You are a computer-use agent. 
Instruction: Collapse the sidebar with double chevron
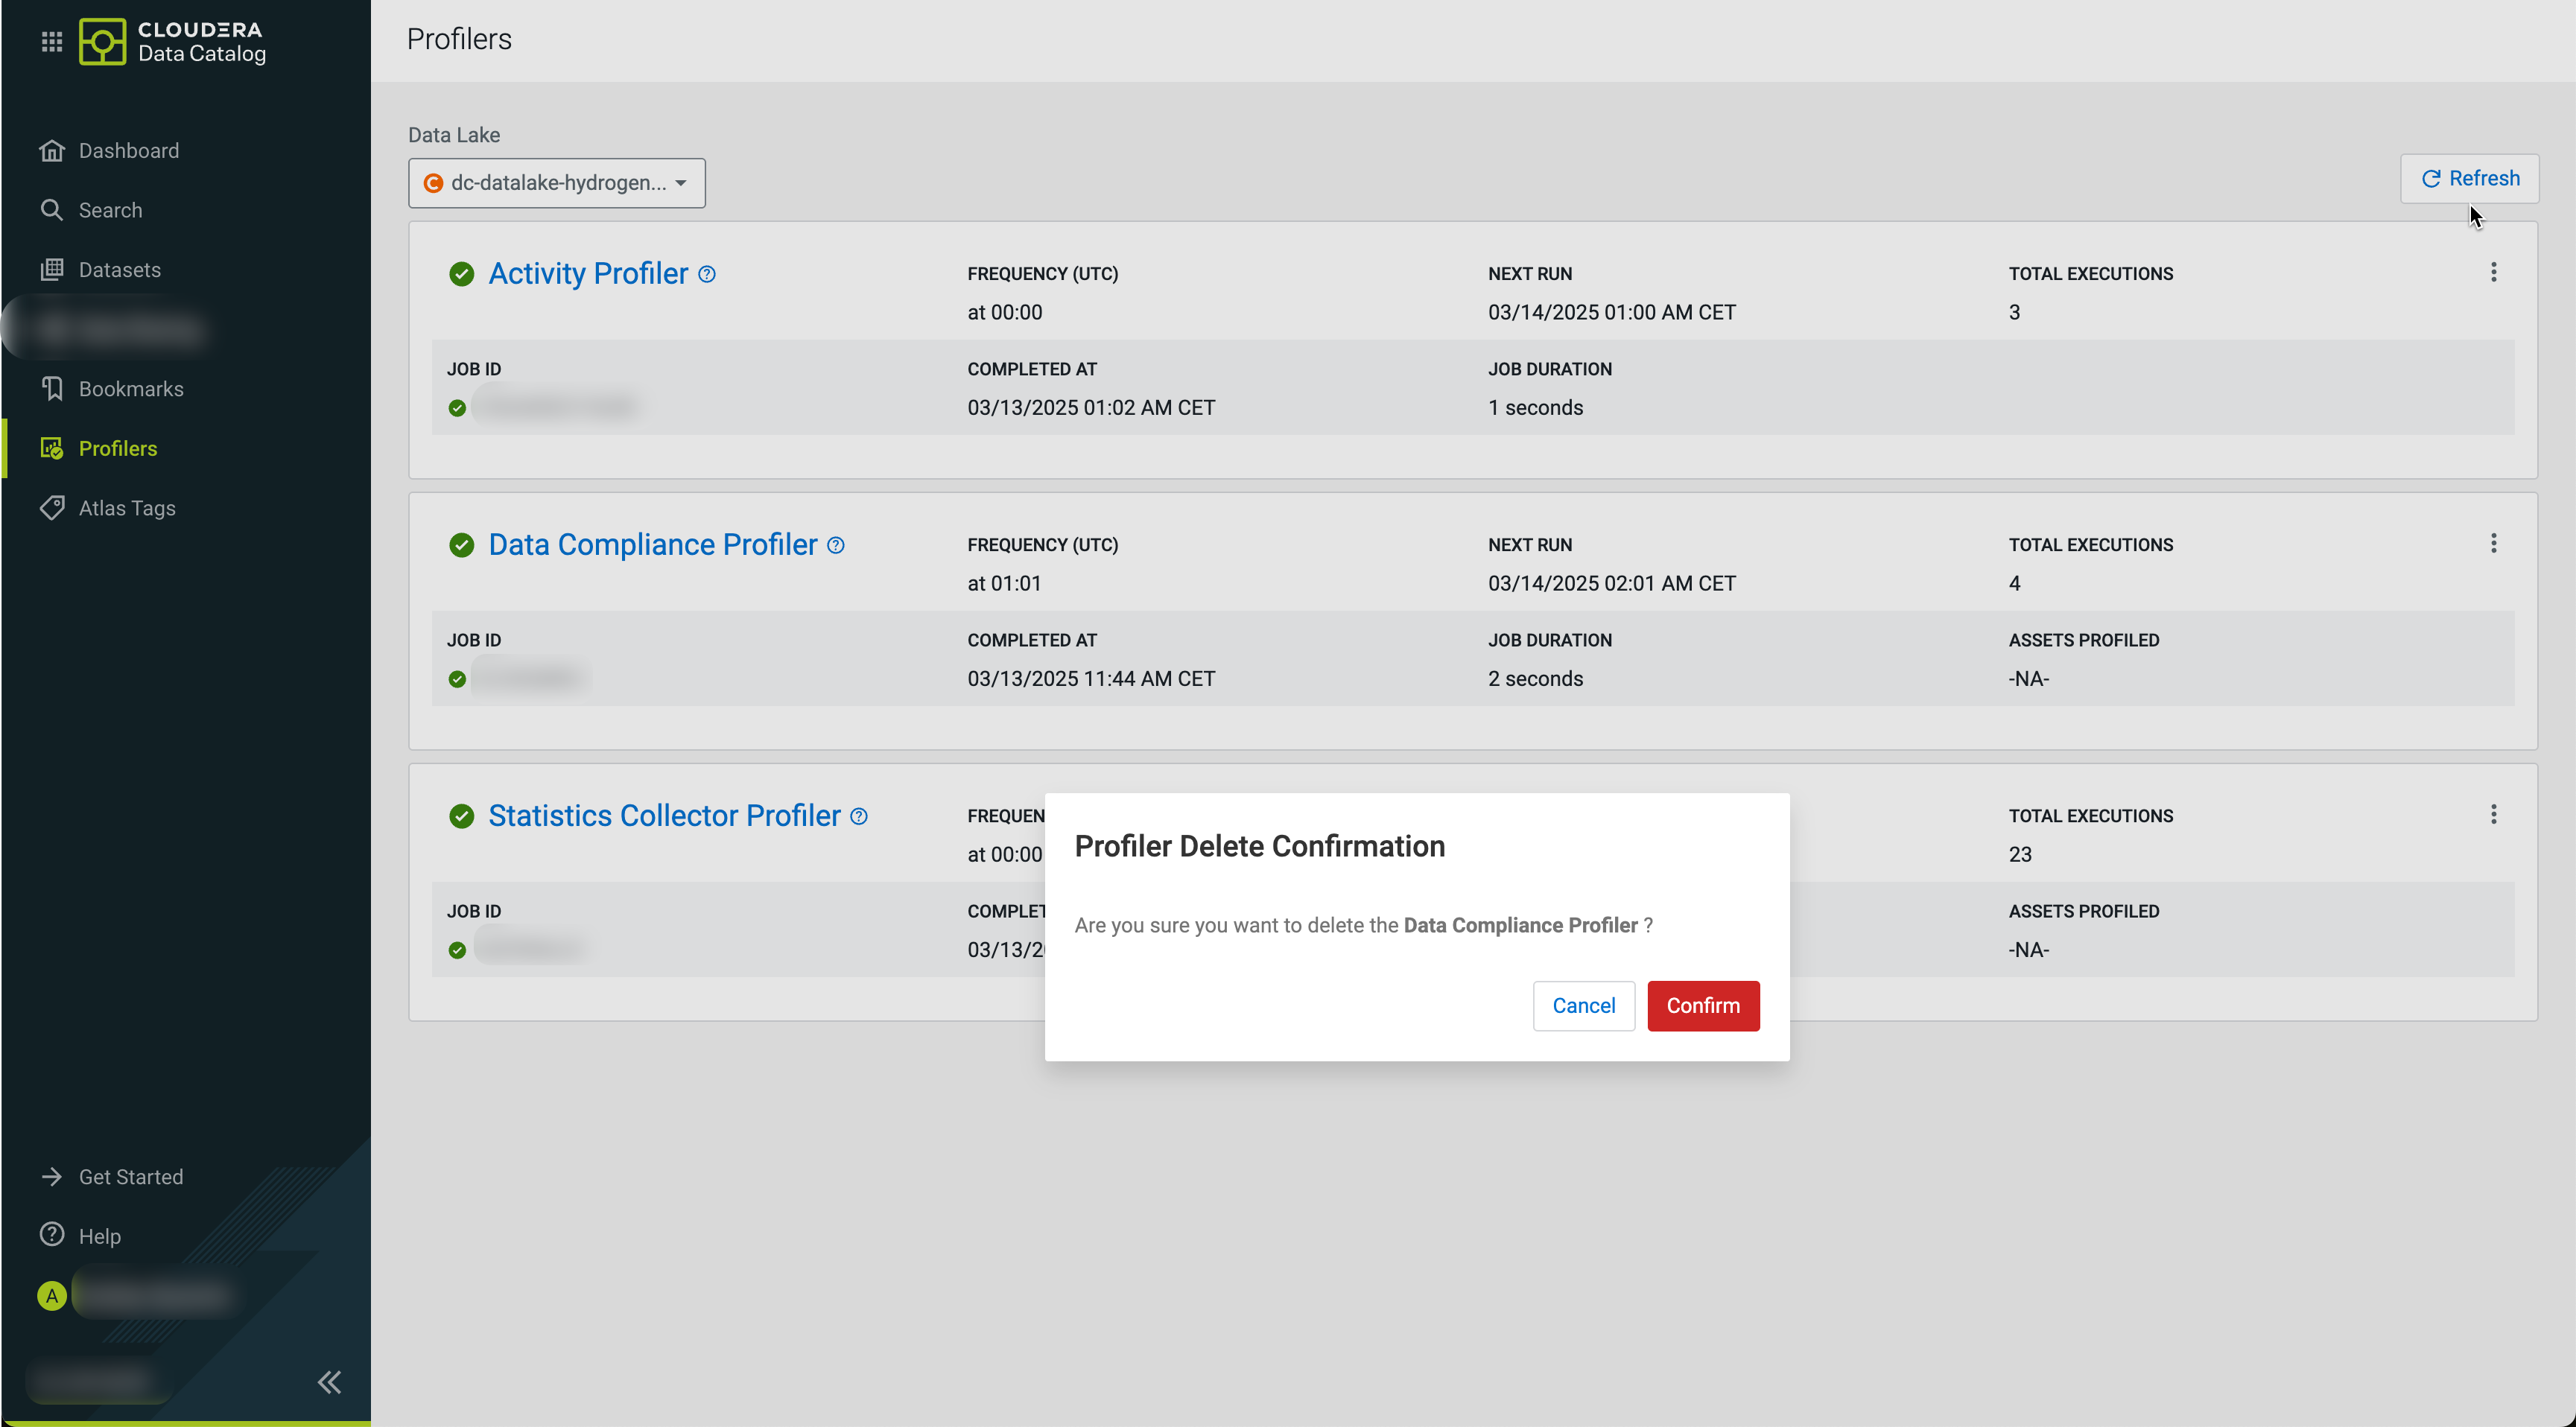(x=329, y=1382)
